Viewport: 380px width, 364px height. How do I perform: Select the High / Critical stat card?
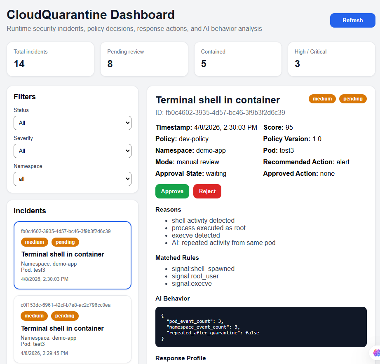[331, 59]
